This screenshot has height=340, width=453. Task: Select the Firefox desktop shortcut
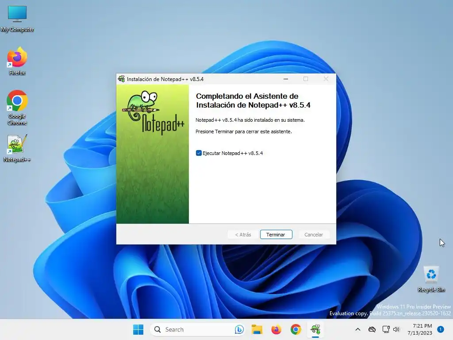17,61
